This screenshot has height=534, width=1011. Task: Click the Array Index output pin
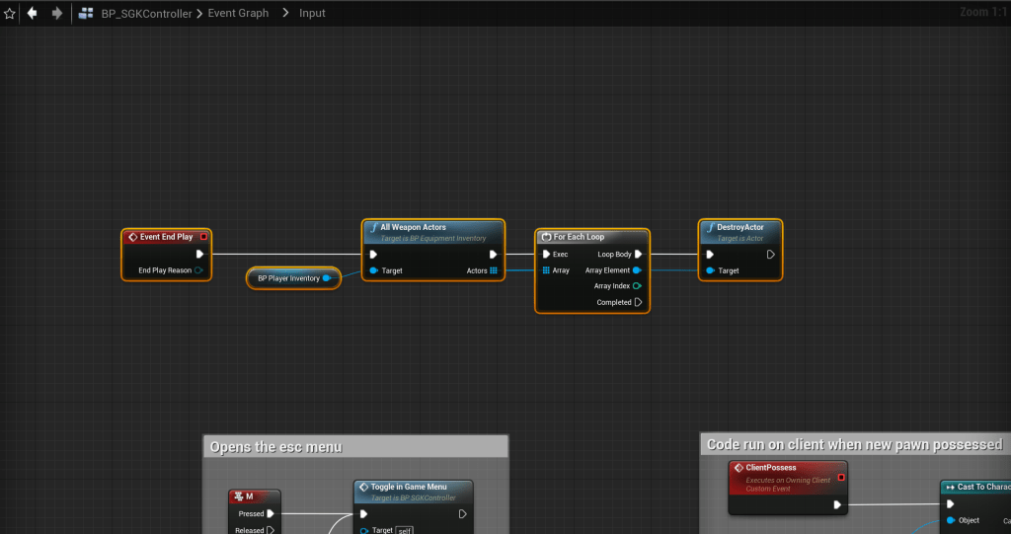pos(638,286)
